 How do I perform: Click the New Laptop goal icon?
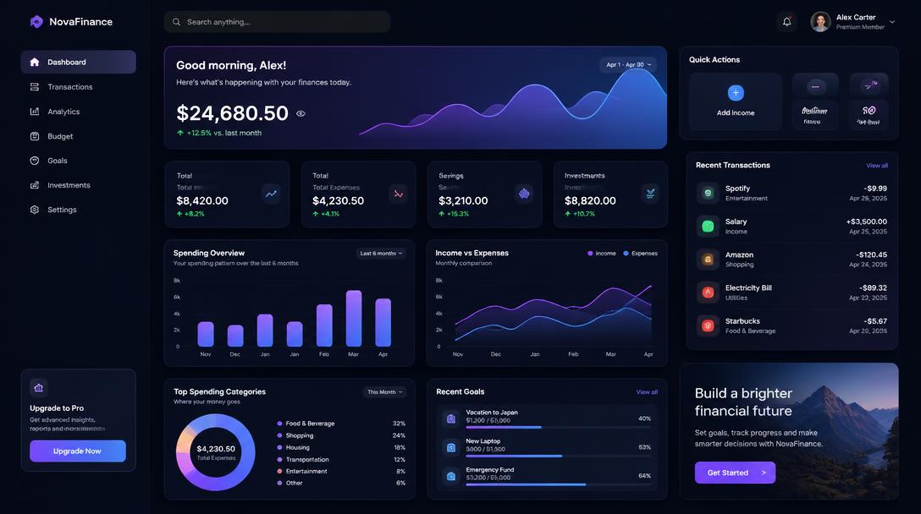(x=451, y=448)
